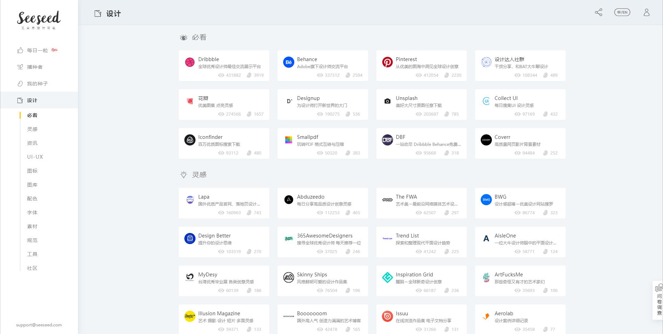Click the Behance Bē icon
Image resolution: width=663 pixels, height=334 pixels.
[289, 62]
